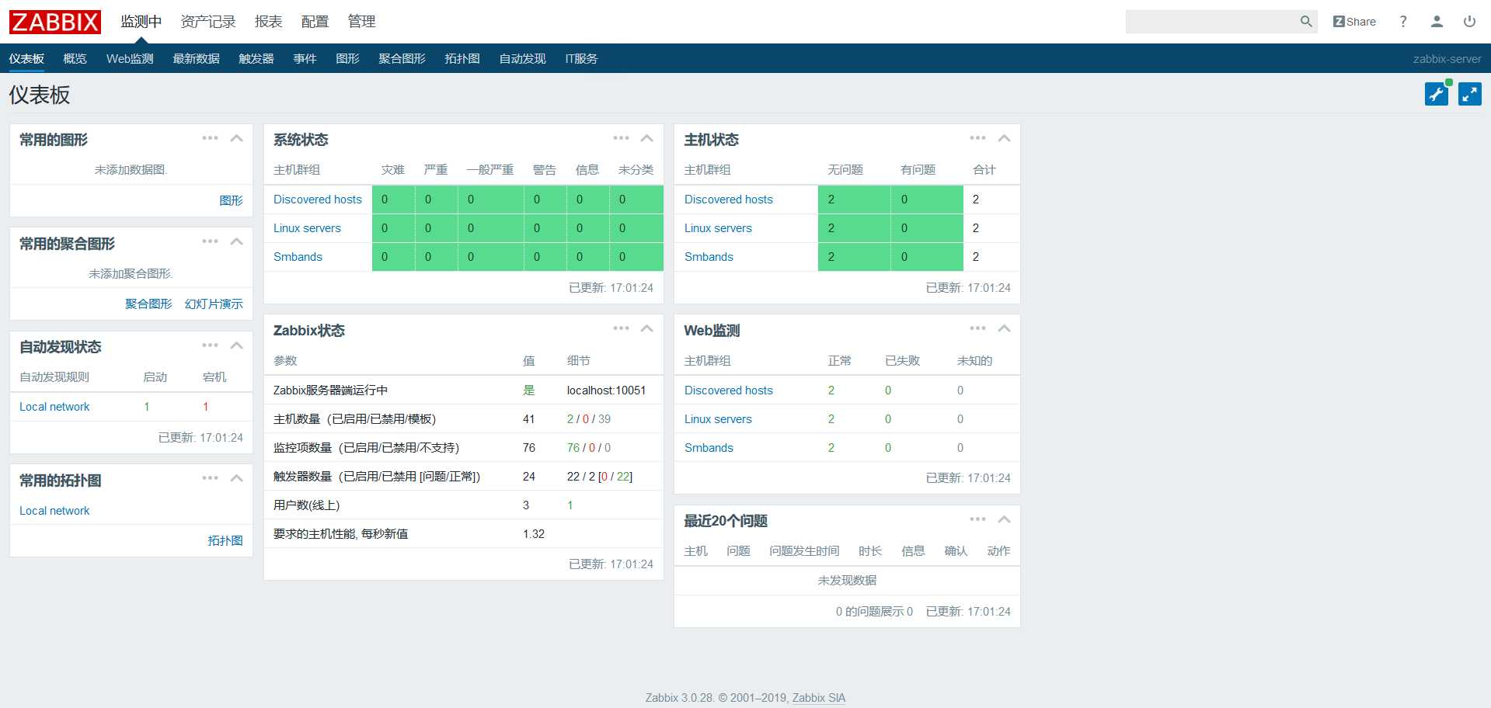Switch to the 最新数据 submenu tab
This screenshot has width=1491, height=708.
click(196, 59)
